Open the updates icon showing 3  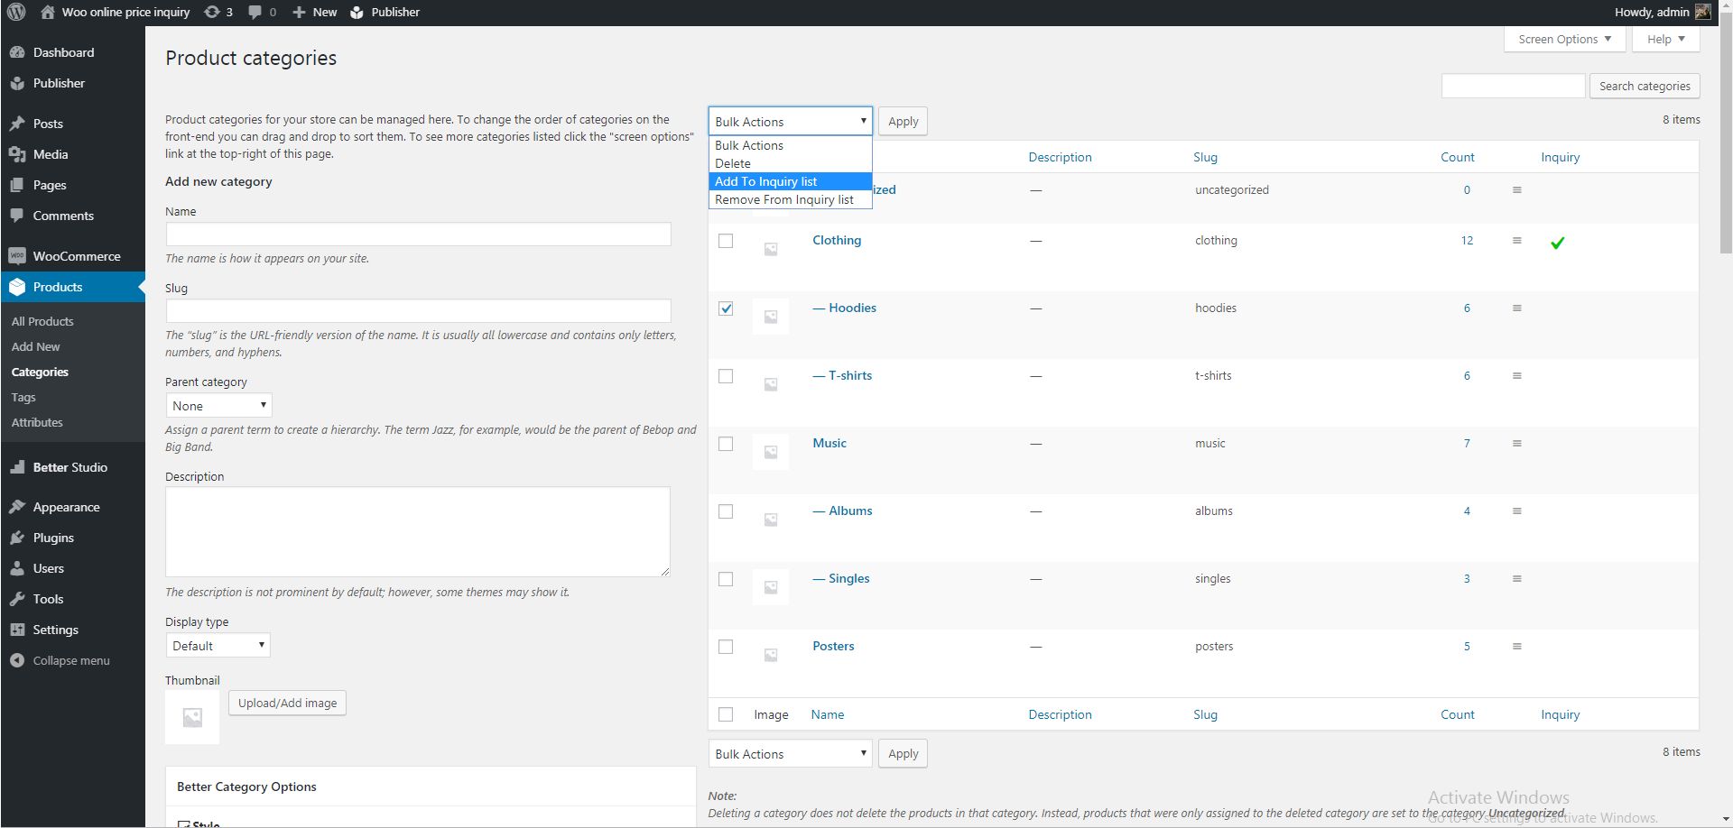pos(212,12)
